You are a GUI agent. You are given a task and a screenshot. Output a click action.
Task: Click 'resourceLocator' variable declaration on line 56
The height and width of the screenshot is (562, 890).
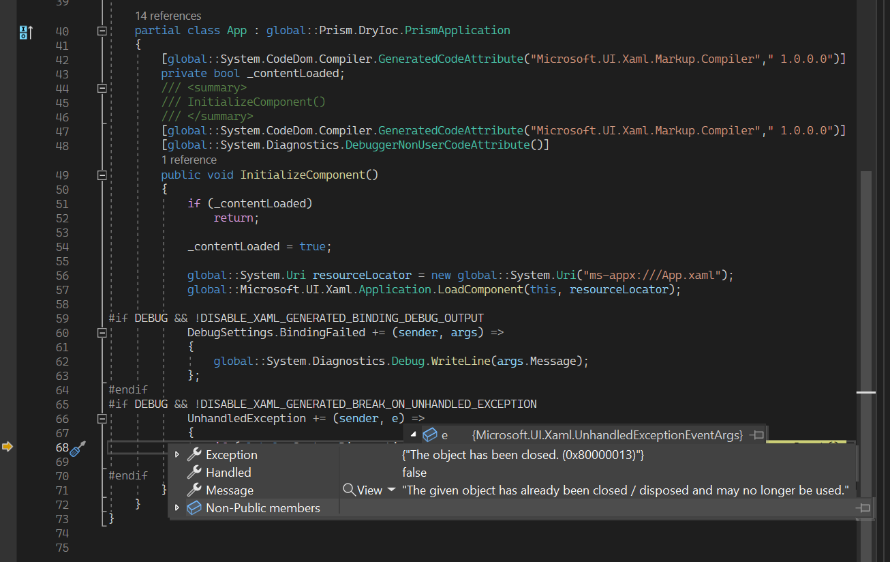pyautogui.click(x=362, y=276)
